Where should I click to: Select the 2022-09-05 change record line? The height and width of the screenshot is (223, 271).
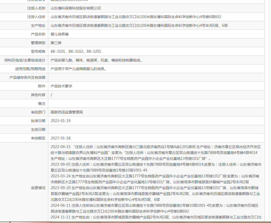(156, 167)
